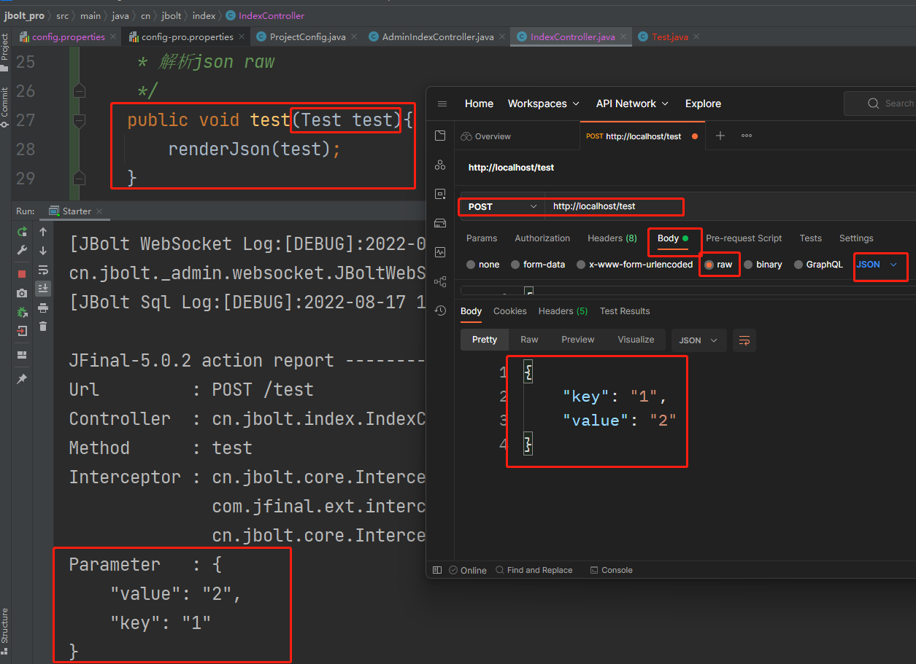Select the raw body radio
The width and height of the screenshot is (916, 664).
(x=709, y=265)
